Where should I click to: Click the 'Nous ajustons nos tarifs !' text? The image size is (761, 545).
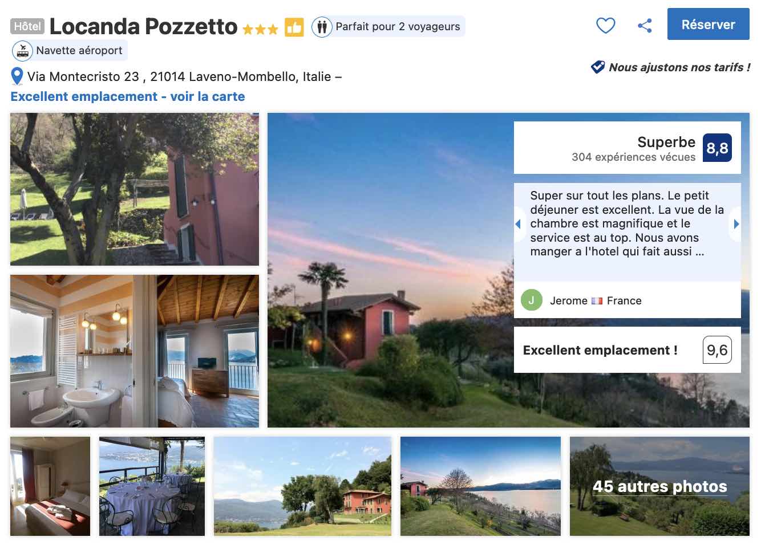[679, 67]
